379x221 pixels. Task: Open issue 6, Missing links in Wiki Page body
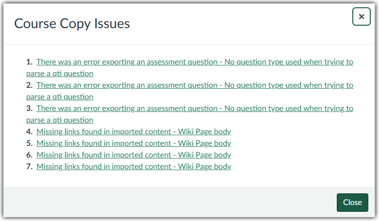[x=133, y=155]
